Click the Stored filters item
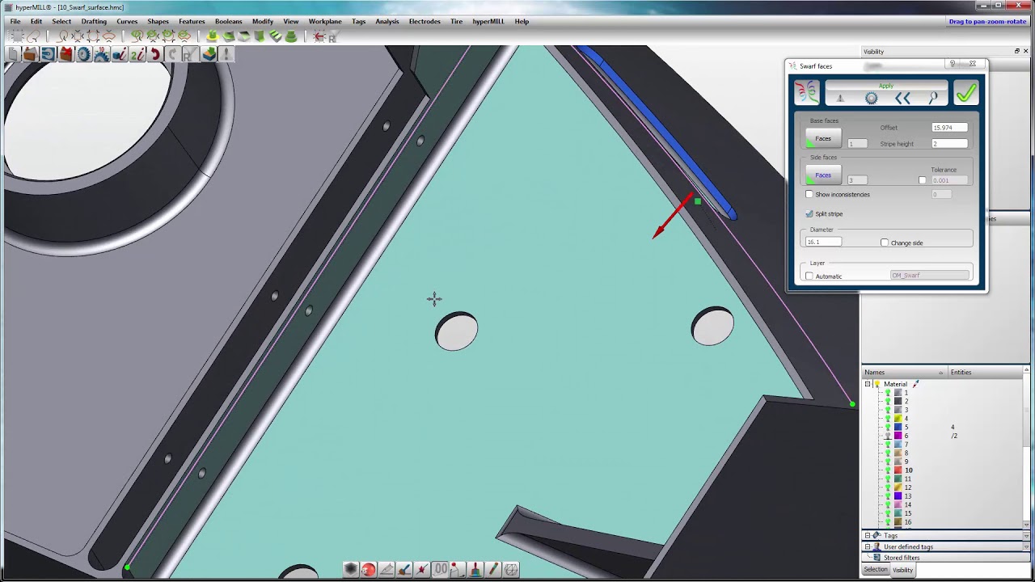Image resolution: width=1035 pixels, height=582 pixels. (902, 558)
